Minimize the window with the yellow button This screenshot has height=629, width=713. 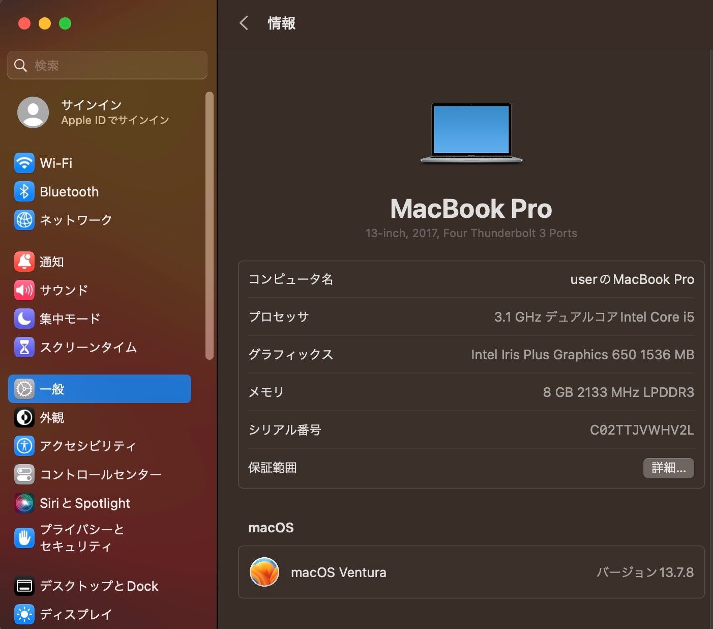tap(45, 23)
